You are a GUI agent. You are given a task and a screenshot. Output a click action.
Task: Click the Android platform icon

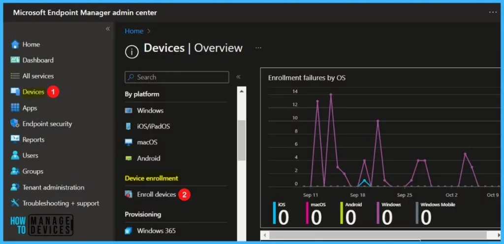coord(128,158)
